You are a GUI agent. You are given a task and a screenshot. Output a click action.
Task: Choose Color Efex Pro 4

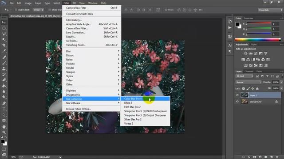145,98
